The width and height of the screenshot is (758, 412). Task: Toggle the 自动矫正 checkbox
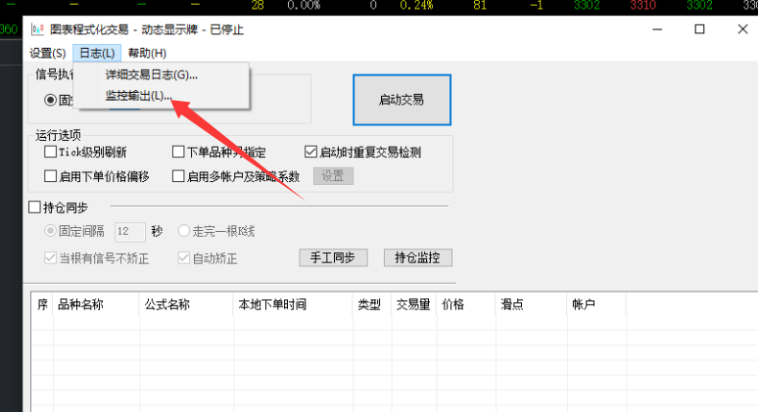pos(184,258)
